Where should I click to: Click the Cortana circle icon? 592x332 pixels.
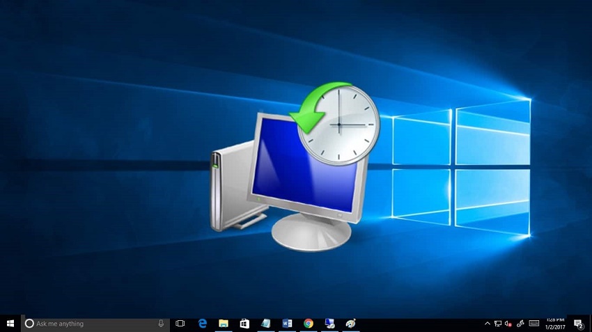click(29, 324)
